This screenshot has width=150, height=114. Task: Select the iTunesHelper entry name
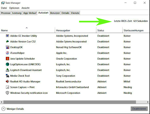[17, 53]
